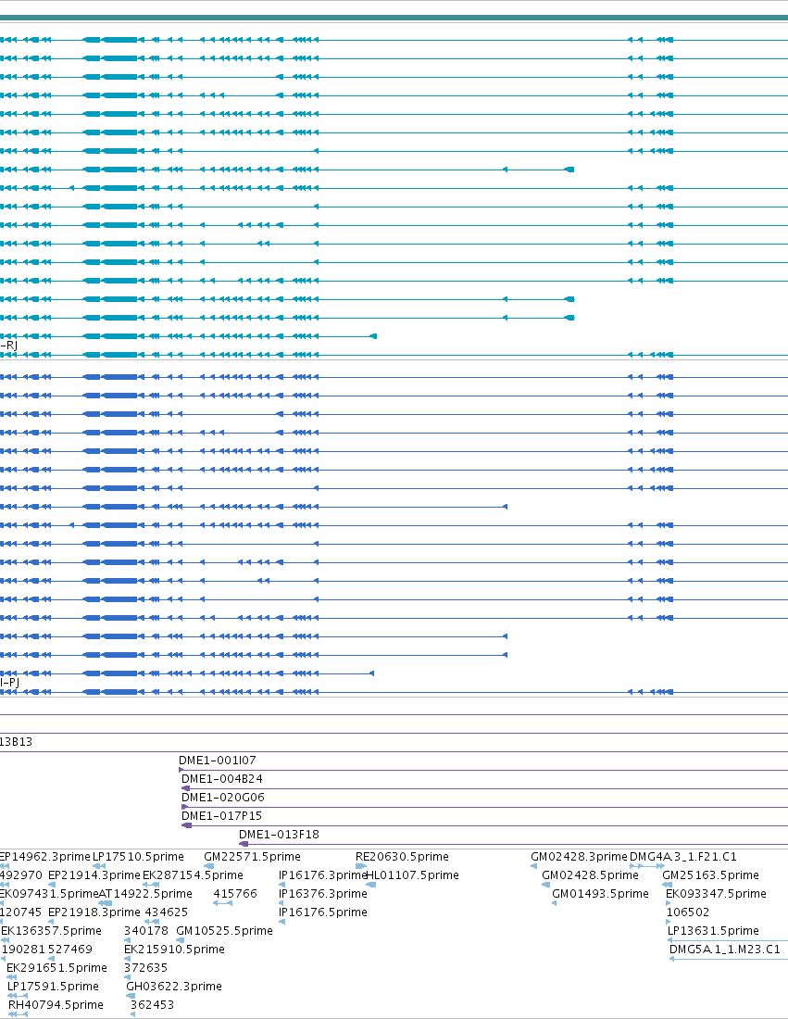Click the 492970 feature label
788x1019 pixels.
pyautogui.click(x=20, y=875)
